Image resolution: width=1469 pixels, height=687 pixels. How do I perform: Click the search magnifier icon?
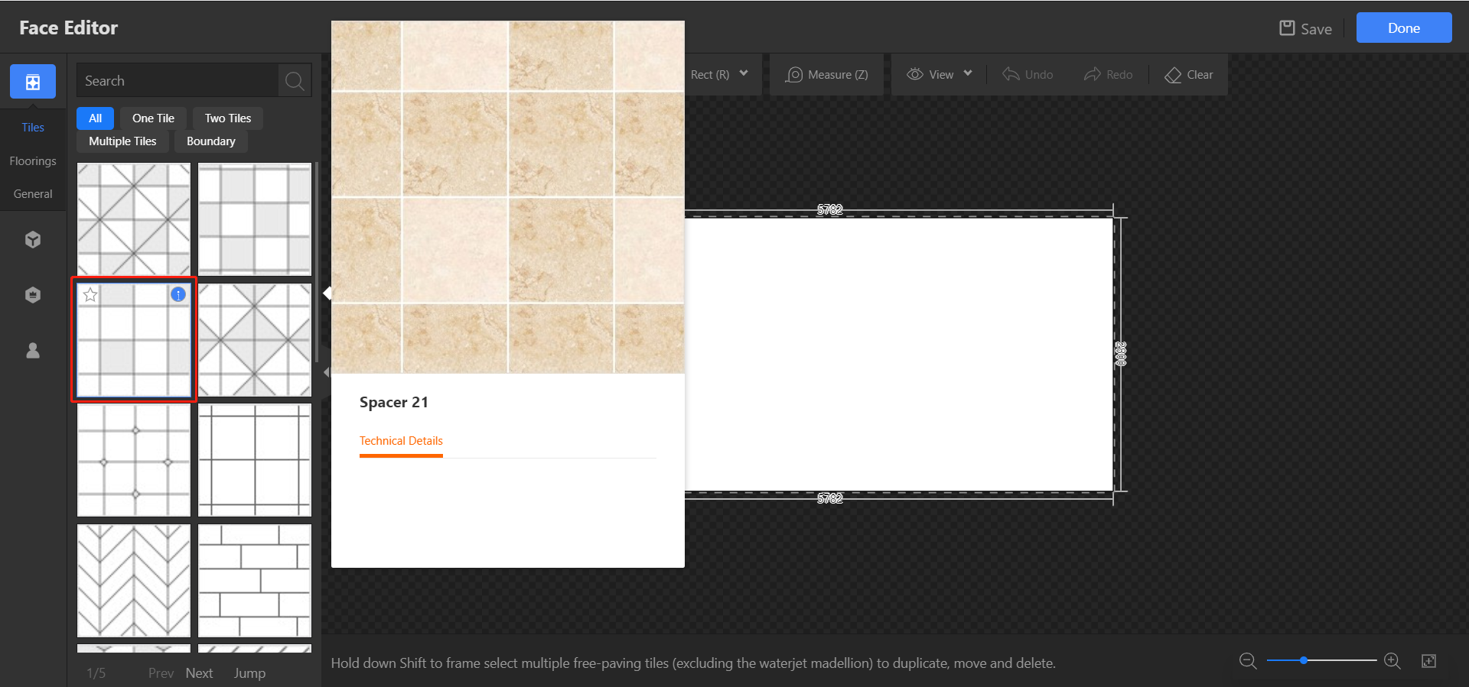pos(295,81)
